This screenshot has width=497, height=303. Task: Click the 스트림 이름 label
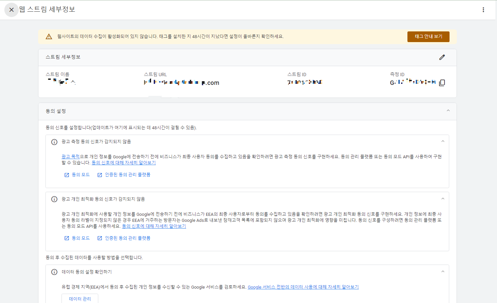[57, 74]
